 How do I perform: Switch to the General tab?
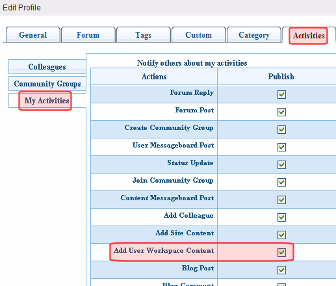point(33,35)
